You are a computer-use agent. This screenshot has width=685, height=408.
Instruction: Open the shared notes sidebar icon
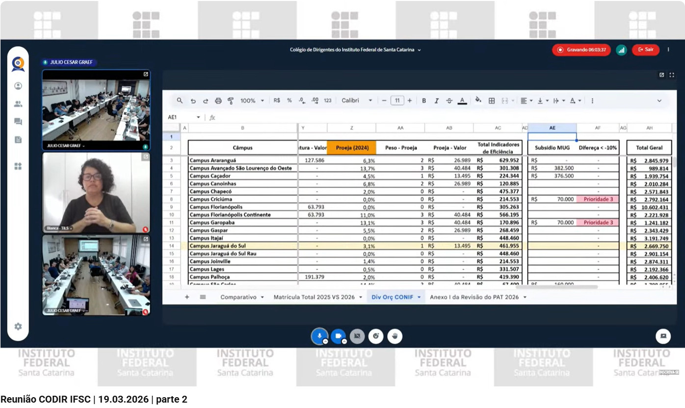[x=18, y=140]
